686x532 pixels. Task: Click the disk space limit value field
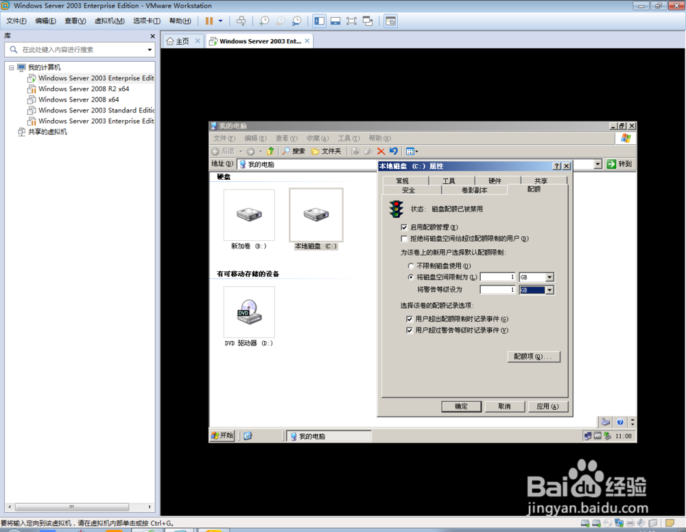[x=498, y=277]
